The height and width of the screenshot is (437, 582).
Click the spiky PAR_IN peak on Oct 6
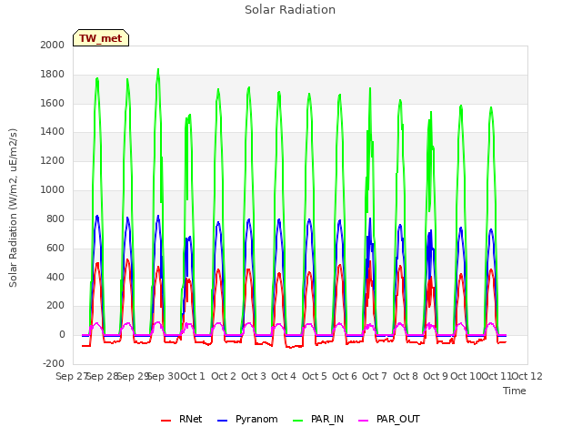click(370, 89)
